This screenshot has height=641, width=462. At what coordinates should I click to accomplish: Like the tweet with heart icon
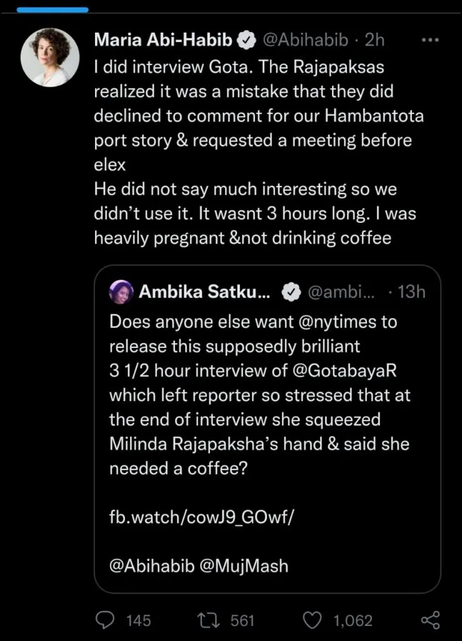[x=313, y=620]
